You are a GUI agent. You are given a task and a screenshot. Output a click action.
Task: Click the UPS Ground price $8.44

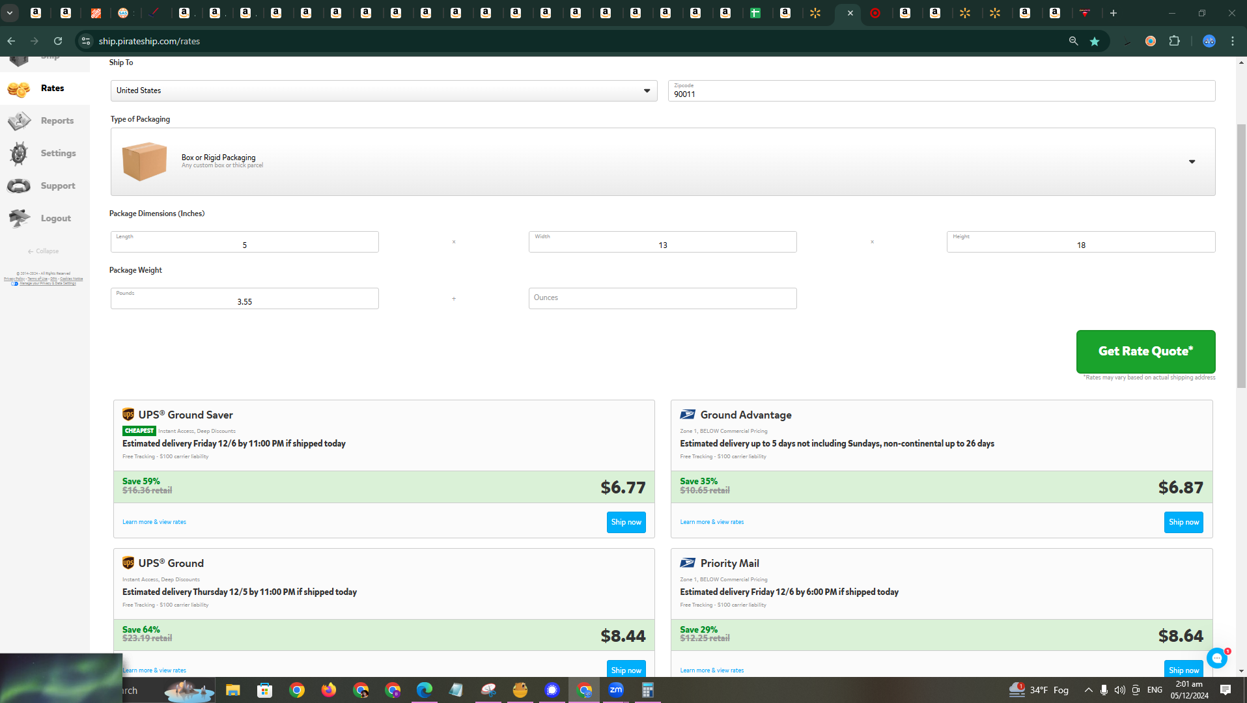click(x=623, y=636)
